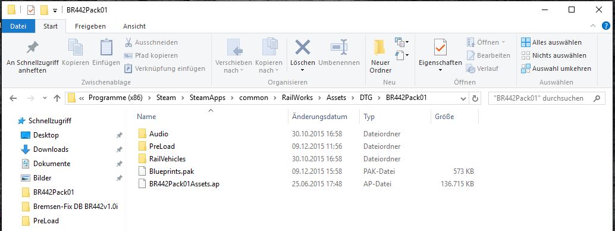615x231 pixels.
Task: Refresh the folder view
Action: point(475,98)
